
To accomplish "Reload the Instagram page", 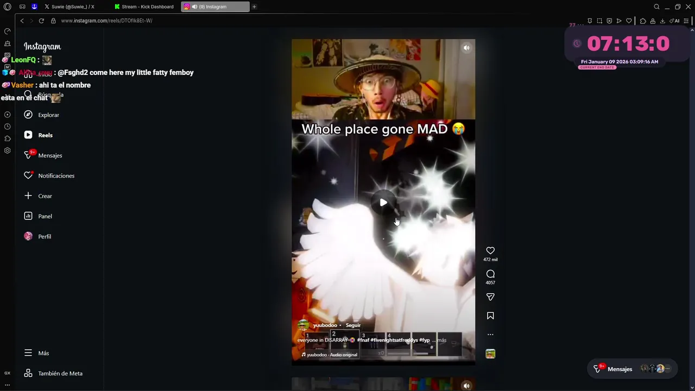I will click(41, 21).
